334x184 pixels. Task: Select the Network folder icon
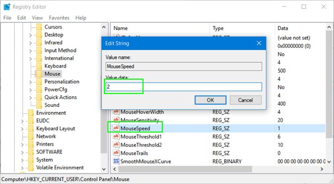(31, 137)
